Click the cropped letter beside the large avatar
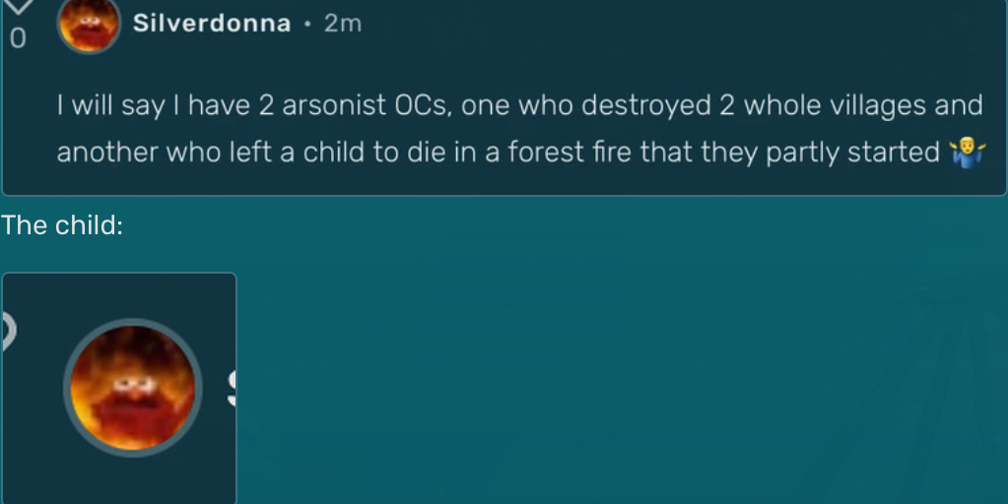The height and width of the screenshot is (504, 1008). tap(232, 387)
